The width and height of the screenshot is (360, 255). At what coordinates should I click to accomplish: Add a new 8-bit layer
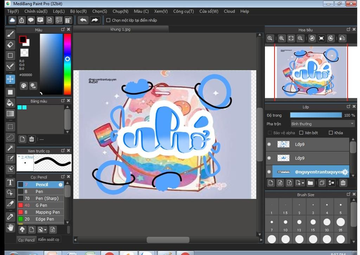click(280, 183)
